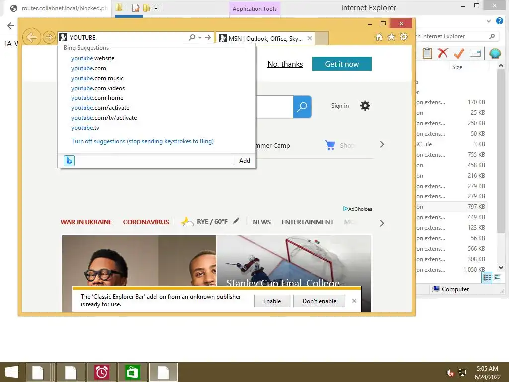Open the NEWS section
Screen dimensions: 509x382
(x=261, y=222)
